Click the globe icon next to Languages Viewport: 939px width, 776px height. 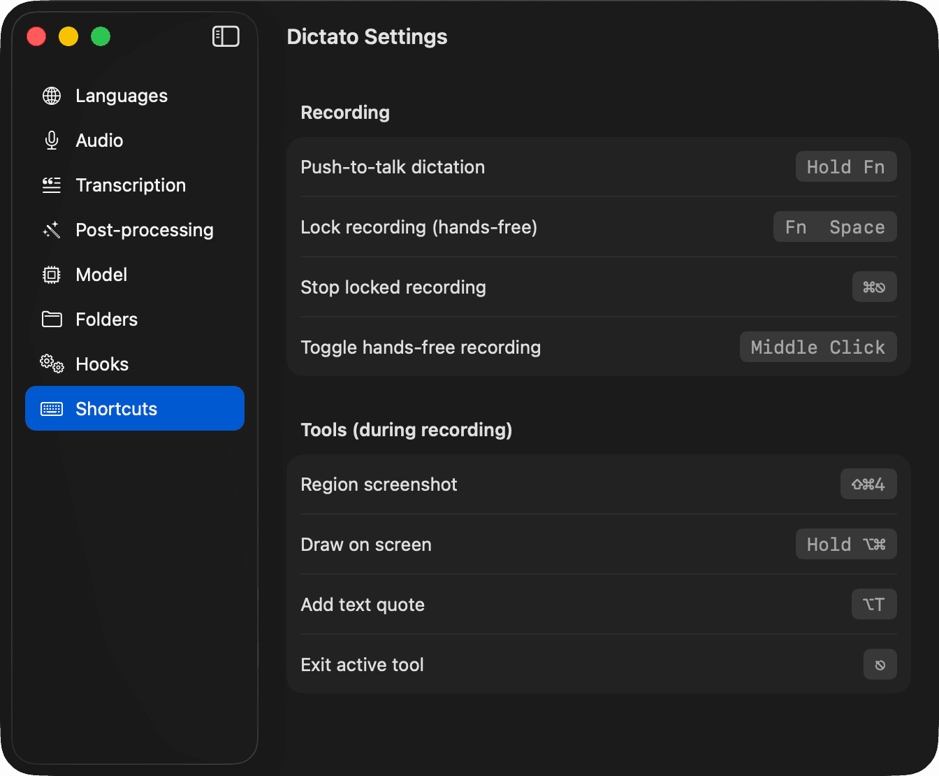[51, 96]
